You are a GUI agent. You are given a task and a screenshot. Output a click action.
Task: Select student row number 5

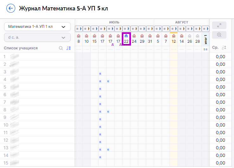pyautogui.click(x=37, y=87)
